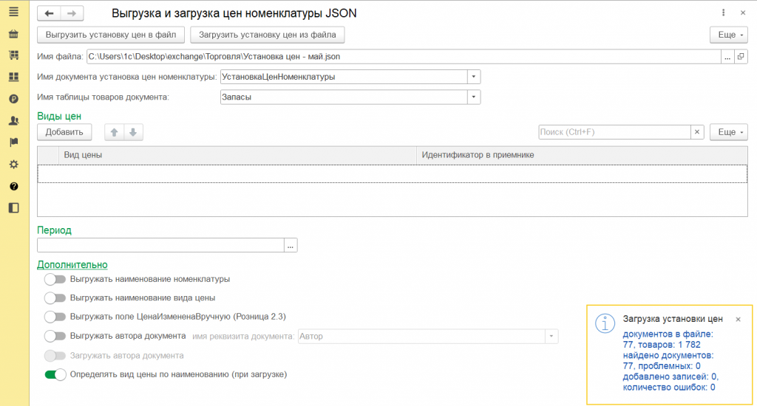Expand the Запасы table name dropdown arrow
This screenshot has width=757, height=406.
pos(474,97)
